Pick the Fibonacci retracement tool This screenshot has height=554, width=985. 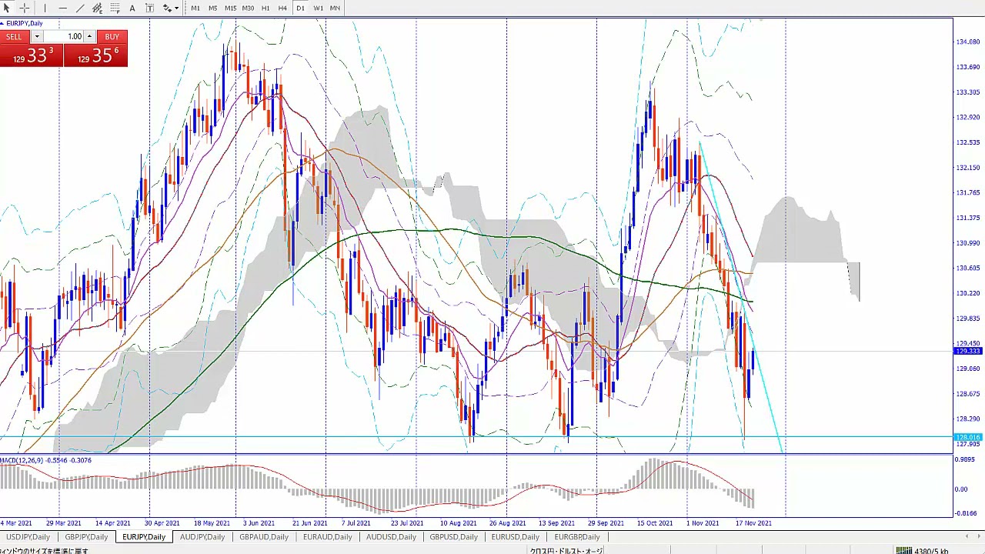point(115,8)
